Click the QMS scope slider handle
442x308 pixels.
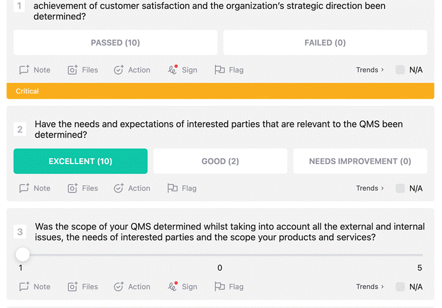pyautogui.click(x=23, y=255)
